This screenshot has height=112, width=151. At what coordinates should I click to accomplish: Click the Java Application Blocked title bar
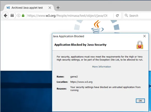tap(97, 36)
